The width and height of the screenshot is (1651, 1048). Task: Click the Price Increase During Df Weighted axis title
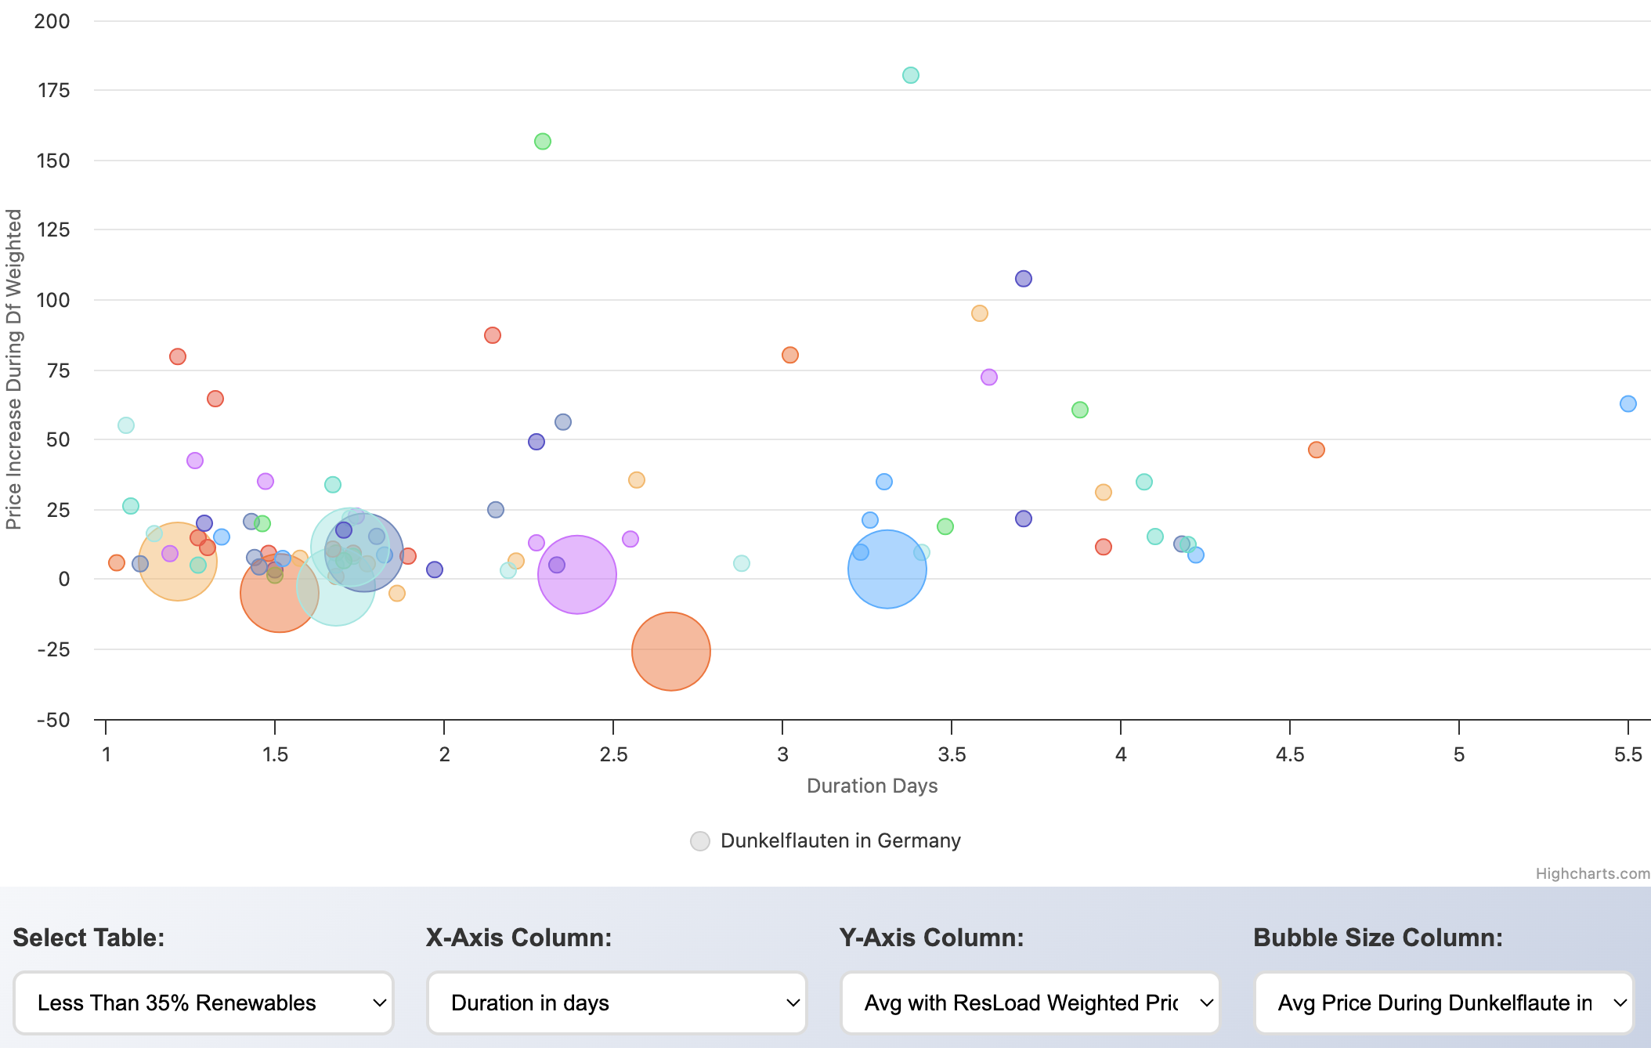13,369
